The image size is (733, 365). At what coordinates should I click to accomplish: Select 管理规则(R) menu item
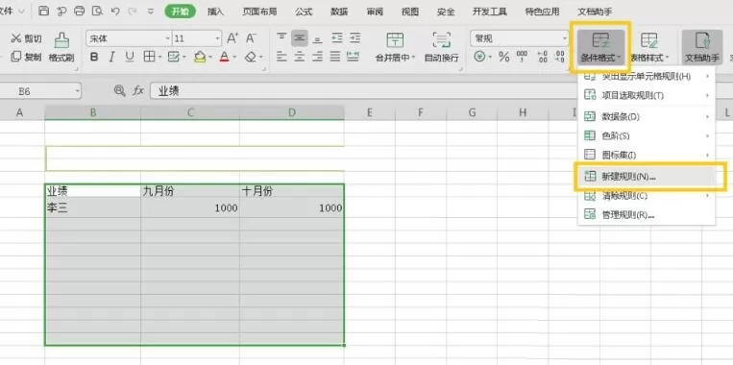tap(646, 215)
